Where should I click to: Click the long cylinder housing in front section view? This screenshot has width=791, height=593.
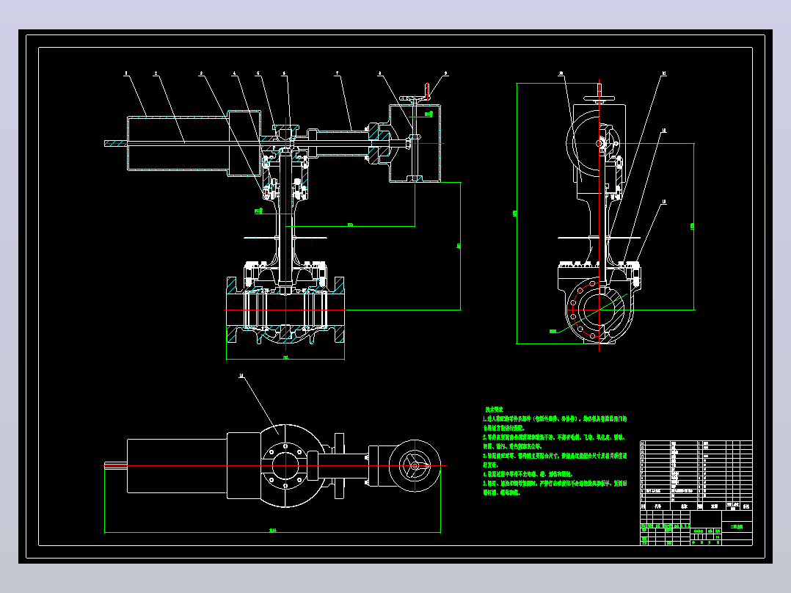[177, 143]
